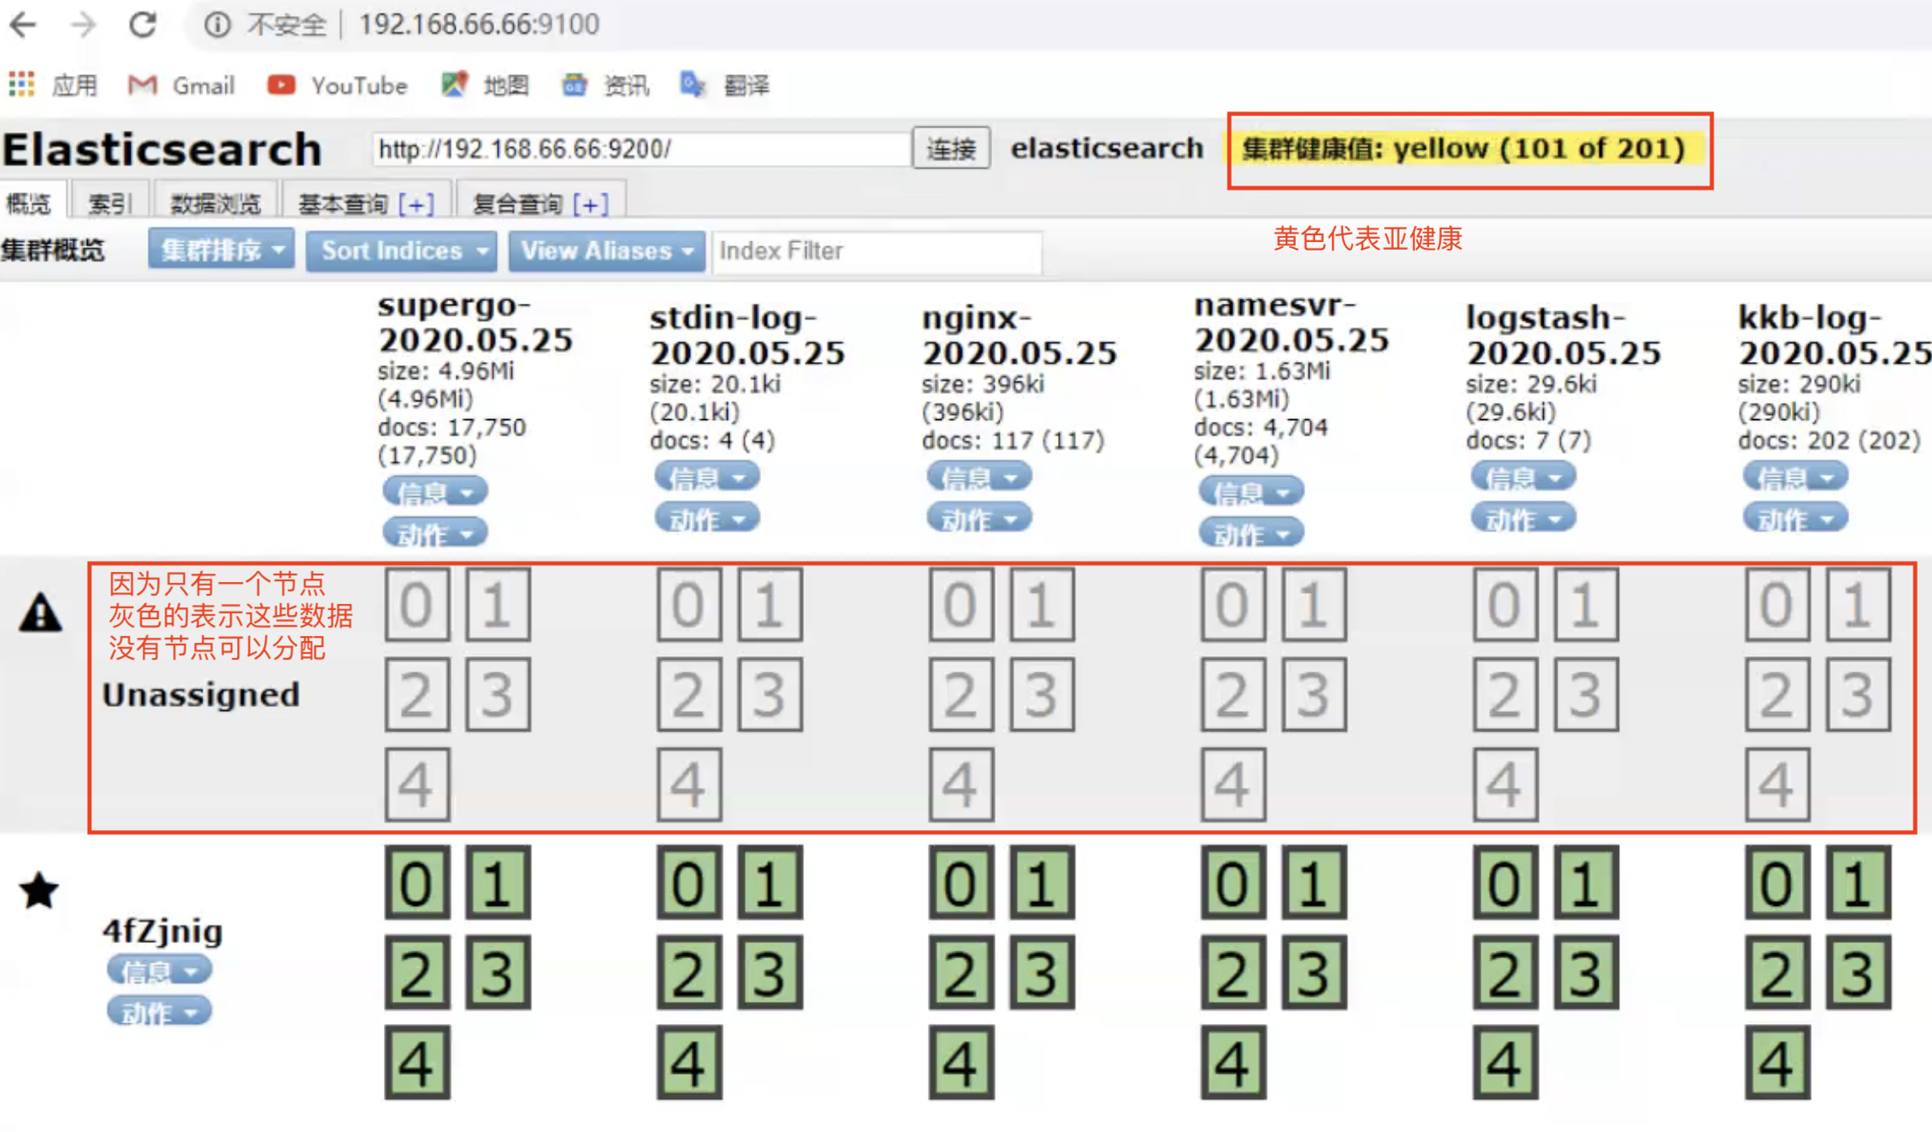
Task: Click the browser forward arrow
Action: [83, 24]
